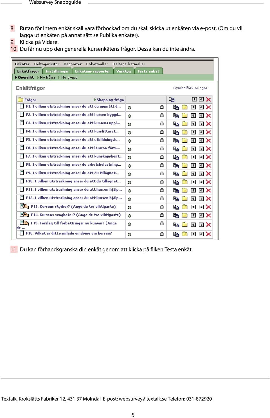Move question F10 down in the list

[201, 182]
